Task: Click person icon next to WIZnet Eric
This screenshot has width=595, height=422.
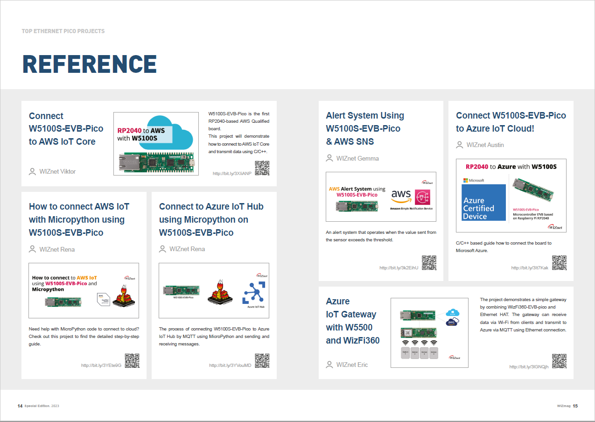Action: tap(329, 365)
